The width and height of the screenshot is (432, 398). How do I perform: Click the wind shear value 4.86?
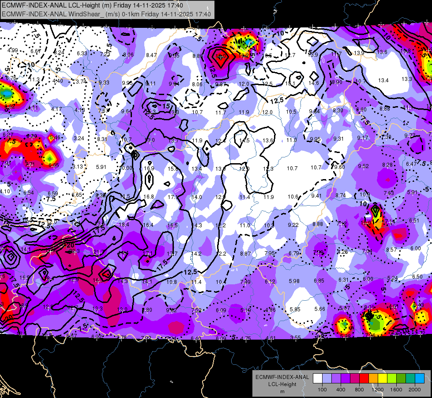(x=270, y=310)
